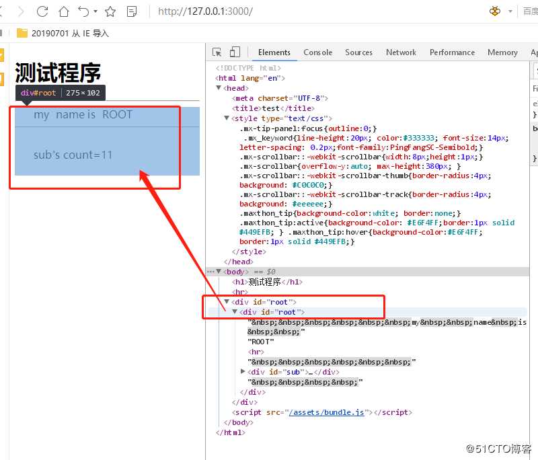Screen dimensions: 538x460
Task: Toggle the device toolbar icon
Action: coord(235,52)
